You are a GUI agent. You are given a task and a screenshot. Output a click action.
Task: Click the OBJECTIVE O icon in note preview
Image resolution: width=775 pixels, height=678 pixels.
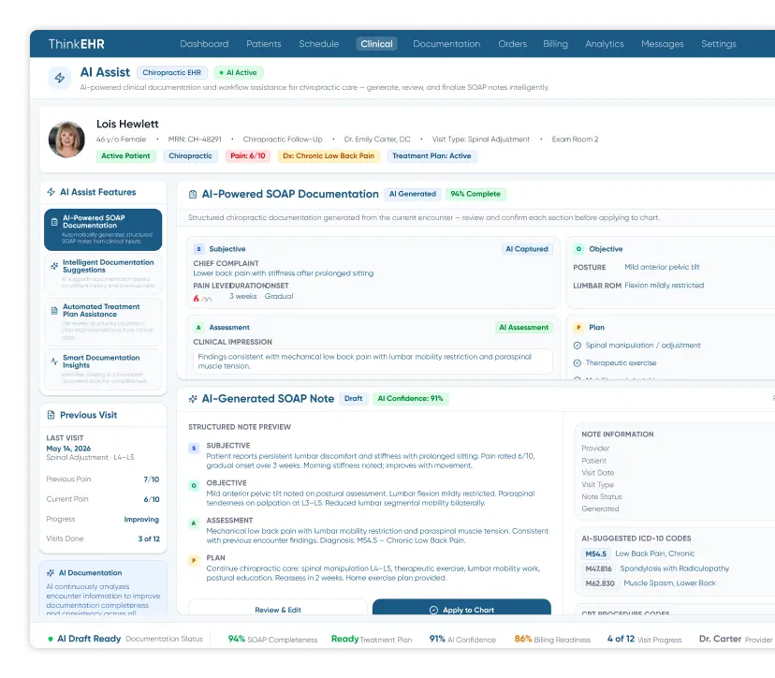(194, 486)
